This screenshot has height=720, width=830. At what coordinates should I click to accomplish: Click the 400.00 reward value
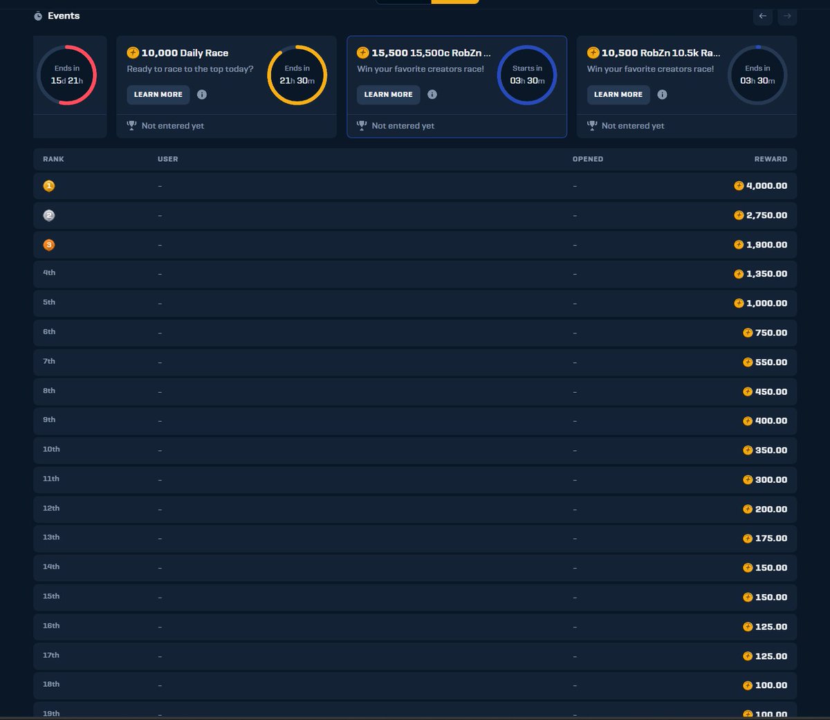(x=771, y=421)
